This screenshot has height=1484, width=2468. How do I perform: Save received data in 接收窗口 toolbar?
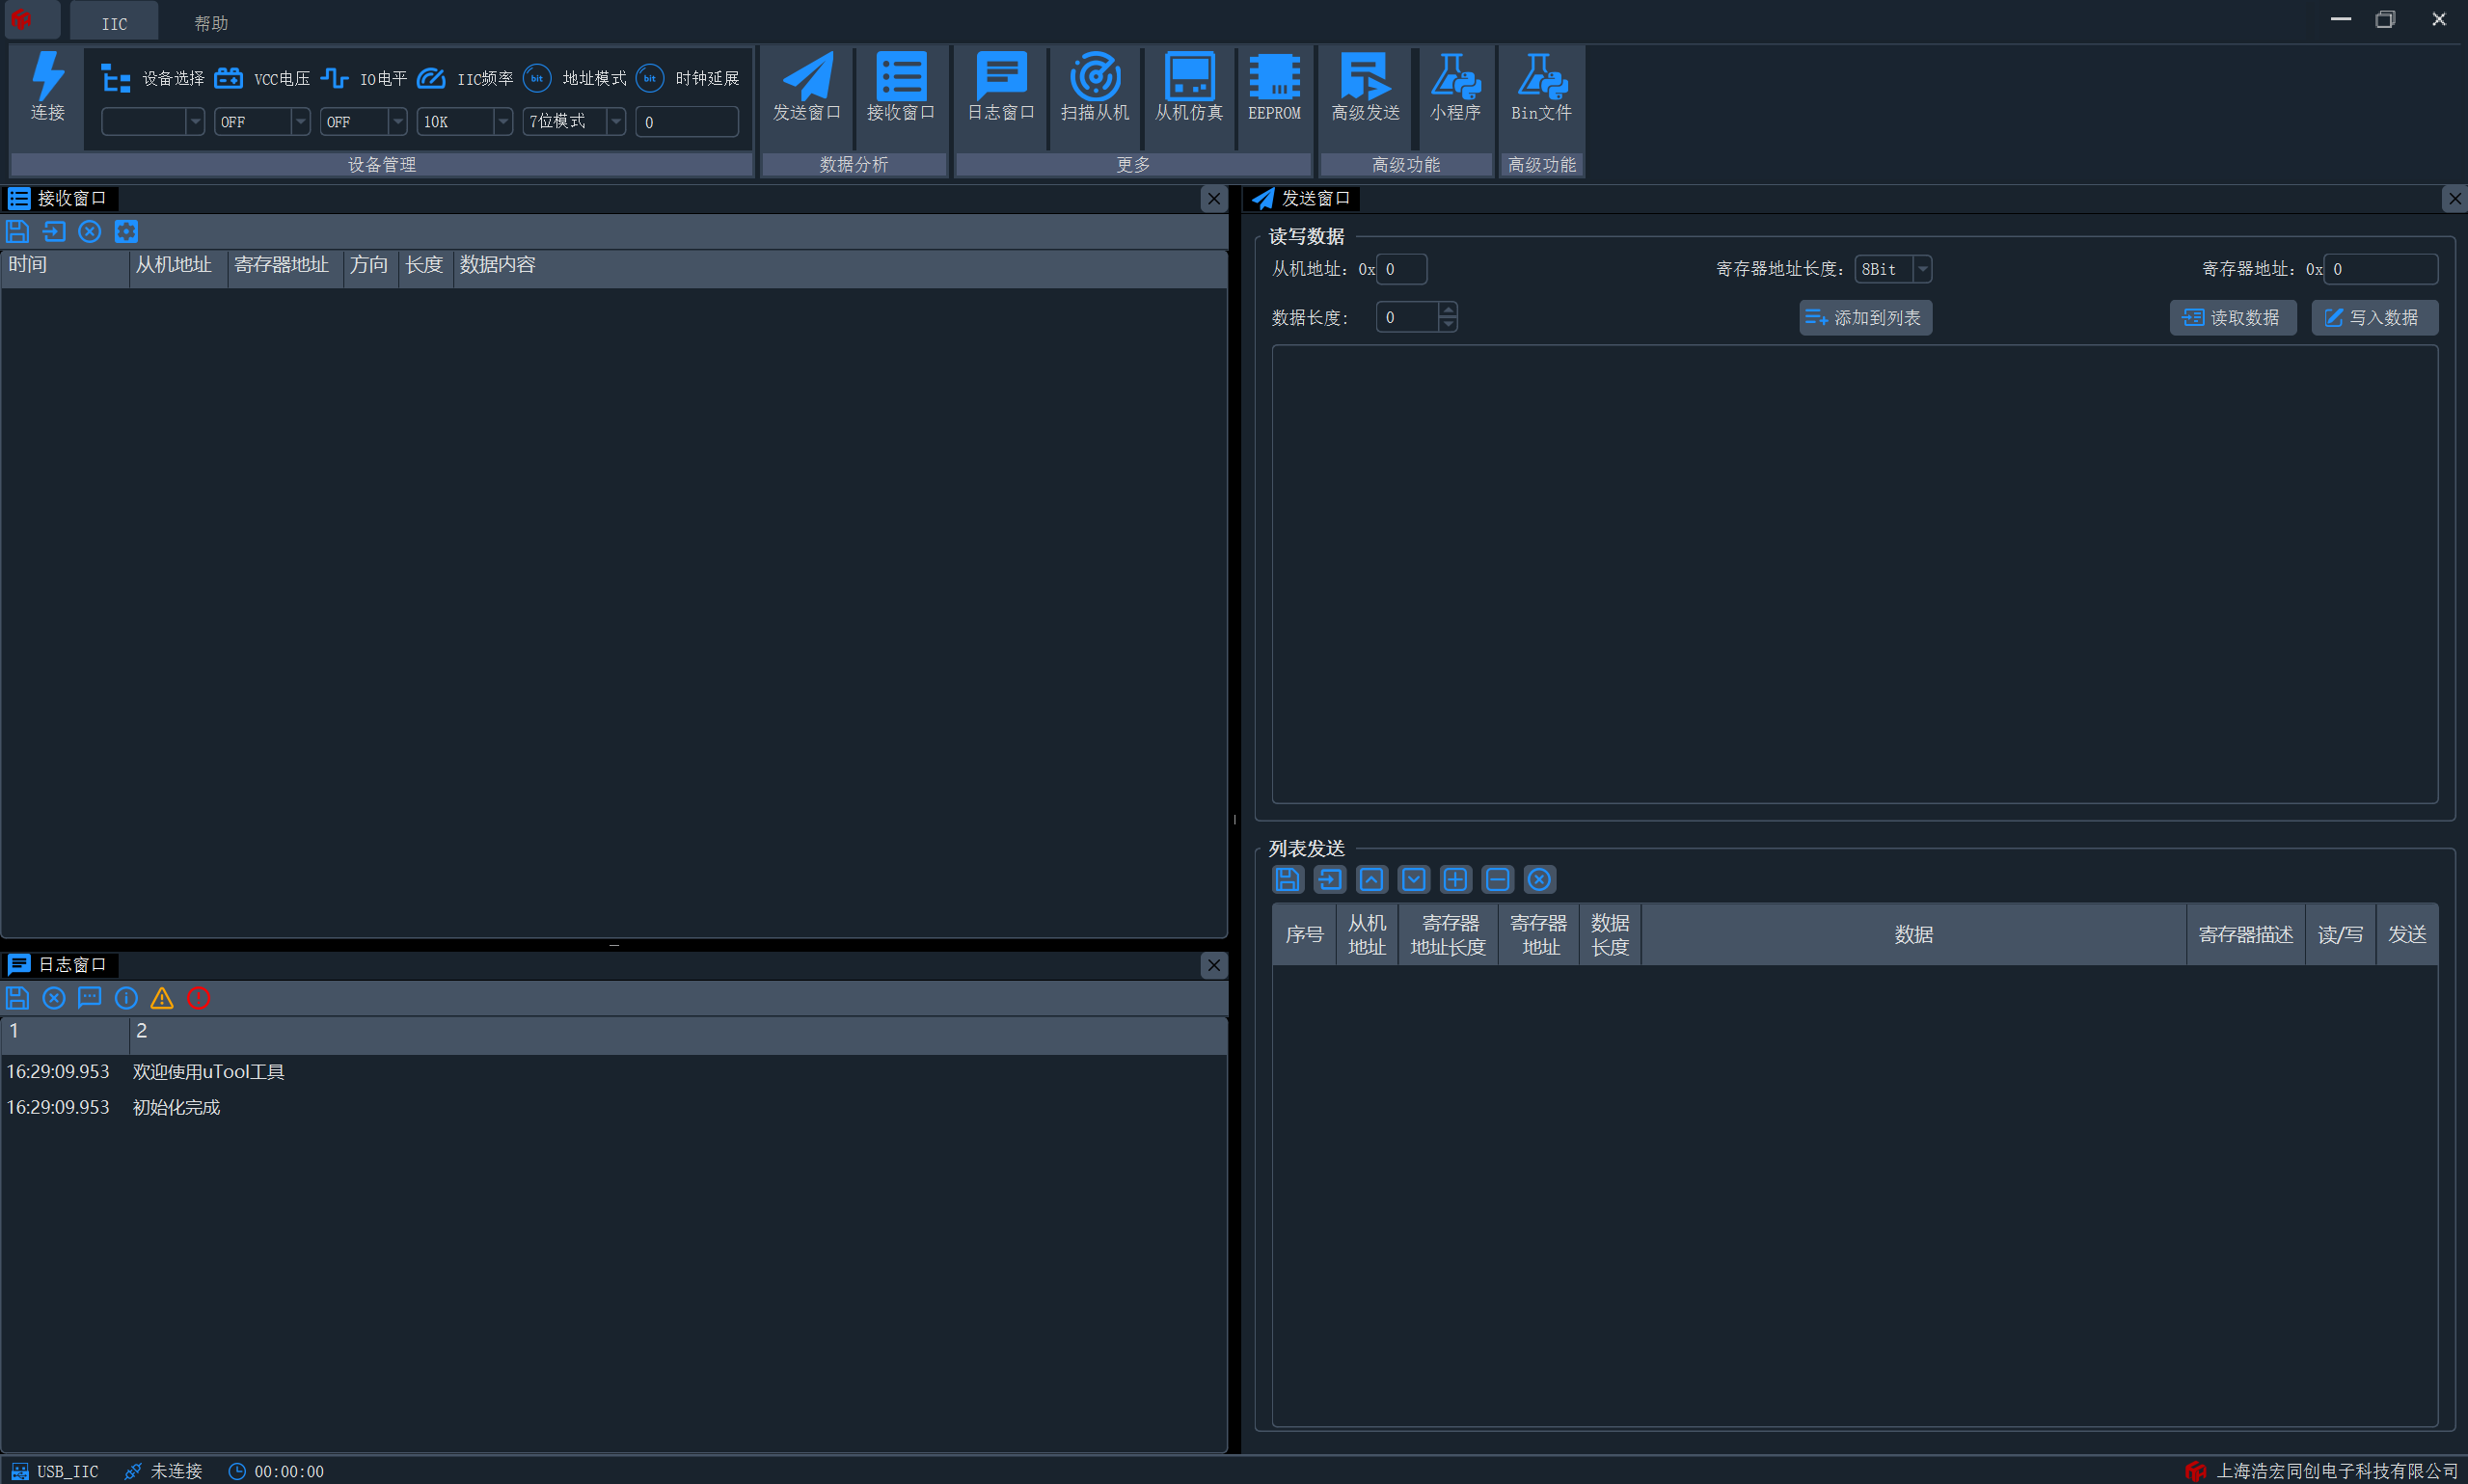coord(17,232)
